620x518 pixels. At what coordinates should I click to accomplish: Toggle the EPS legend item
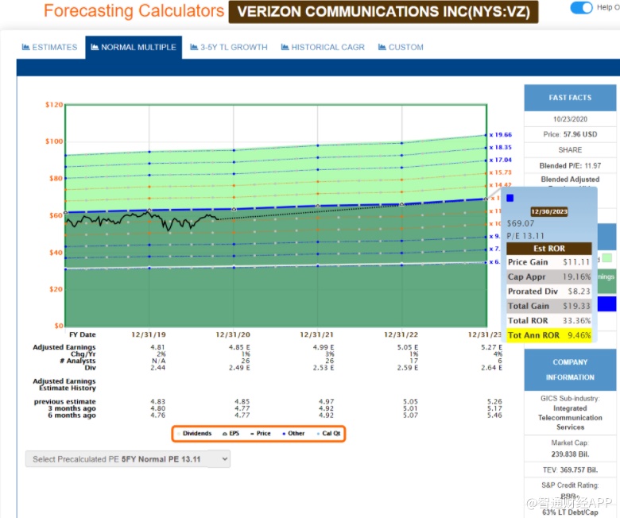tap(231, 434)
